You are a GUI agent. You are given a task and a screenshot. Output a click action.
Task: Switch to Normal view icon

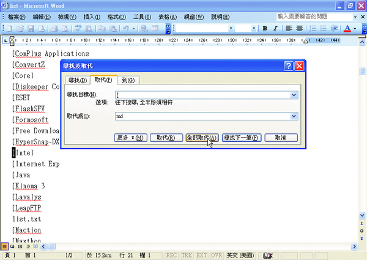4,246
